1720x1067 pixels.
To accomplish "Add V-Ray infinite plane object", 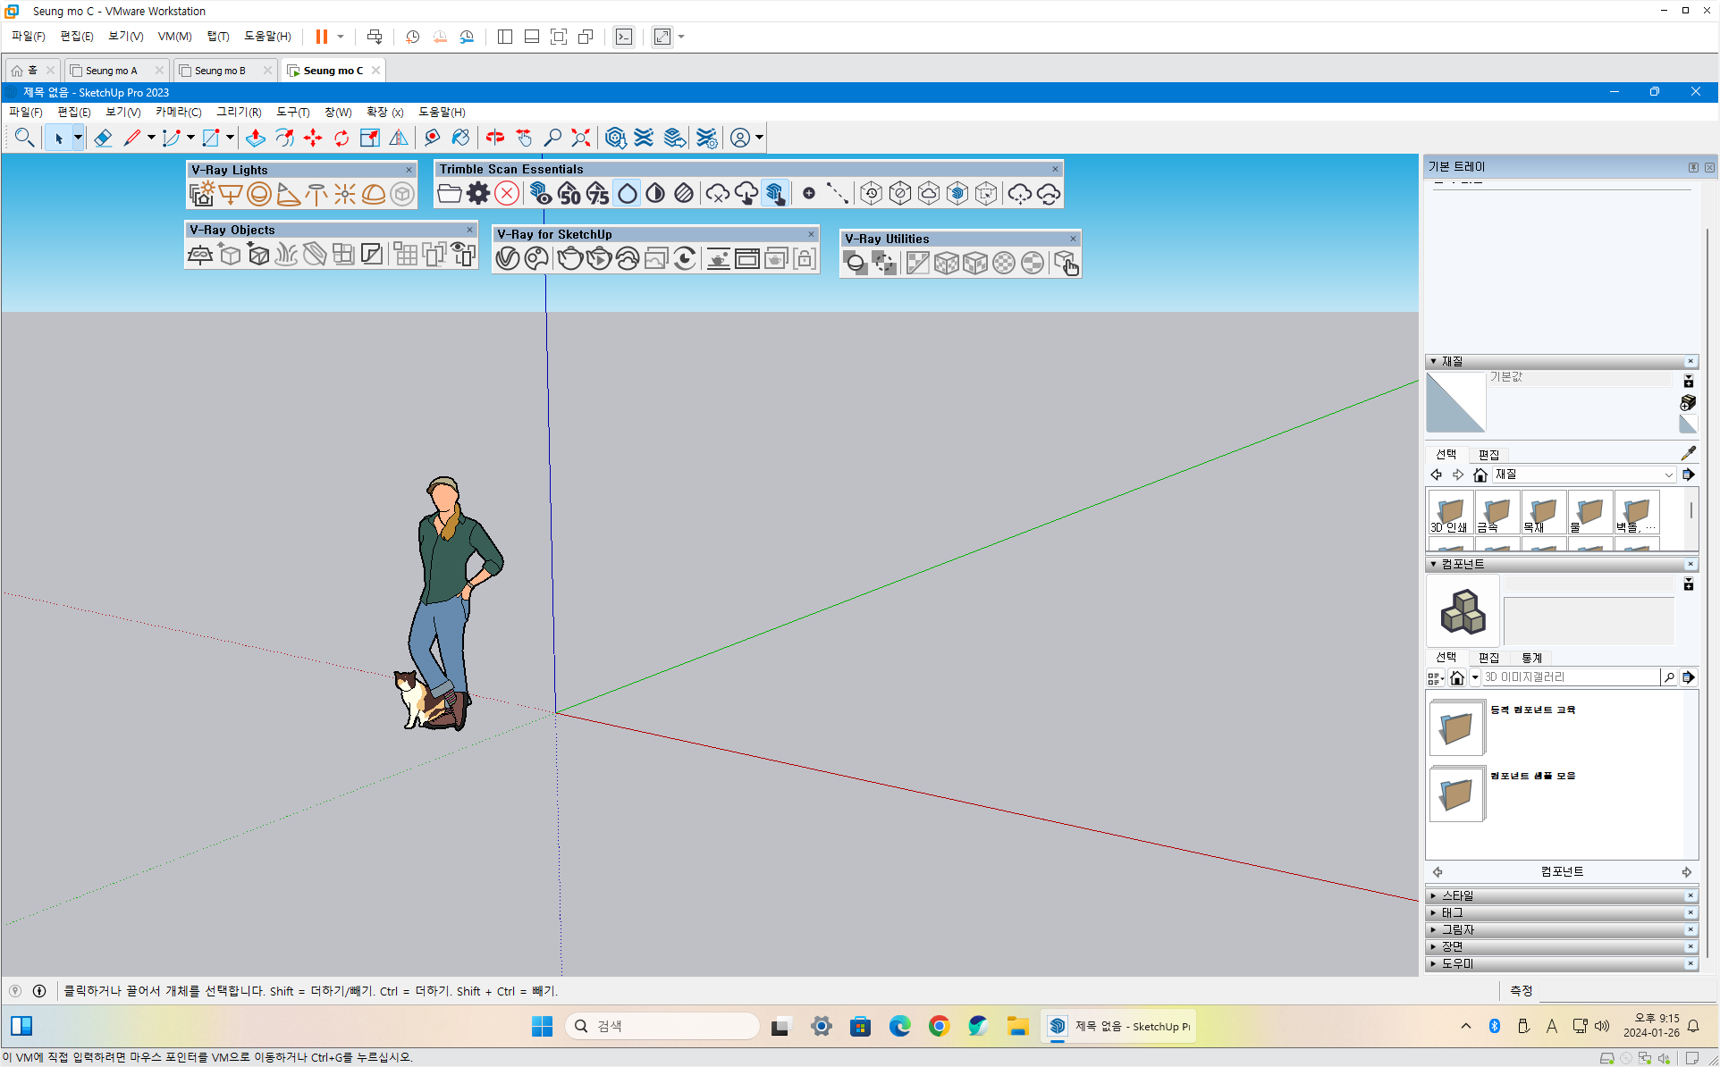I will (200, 256).
